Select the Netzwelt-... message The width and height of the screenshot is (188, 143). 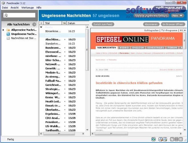62,64
